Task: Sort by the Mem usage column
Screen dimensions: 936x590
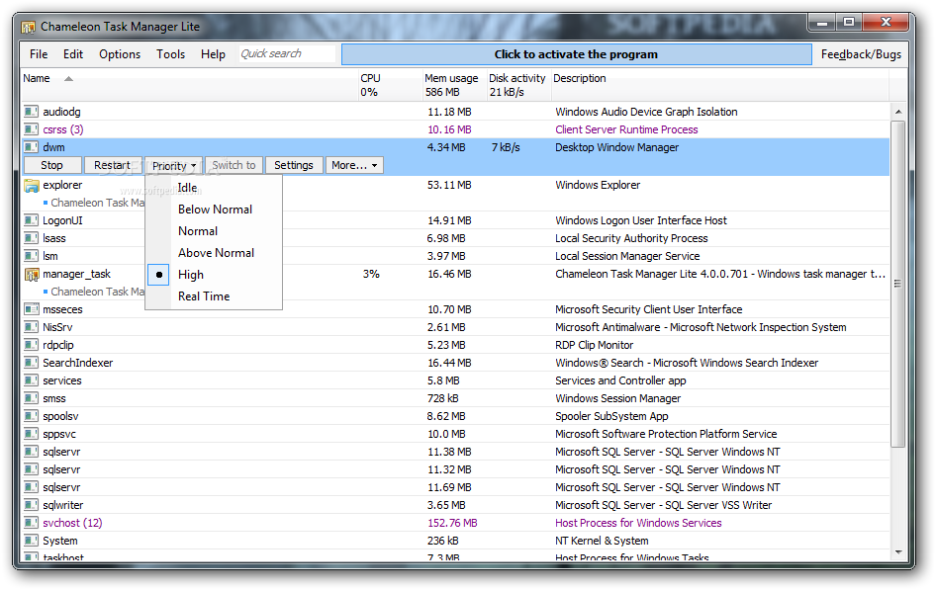Action: (x=451, y=79)
